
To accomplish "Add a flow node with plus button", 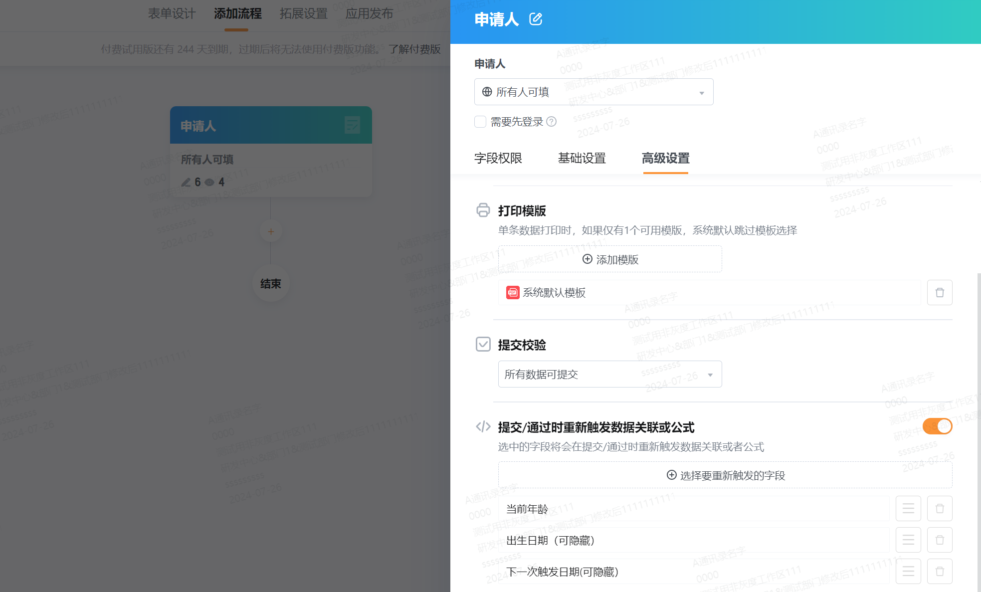I will click(271, 231).
